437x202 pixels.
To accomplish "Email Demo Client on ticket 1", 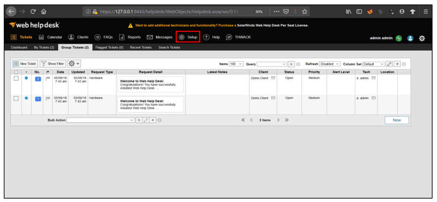I will (x=273, y=98).
